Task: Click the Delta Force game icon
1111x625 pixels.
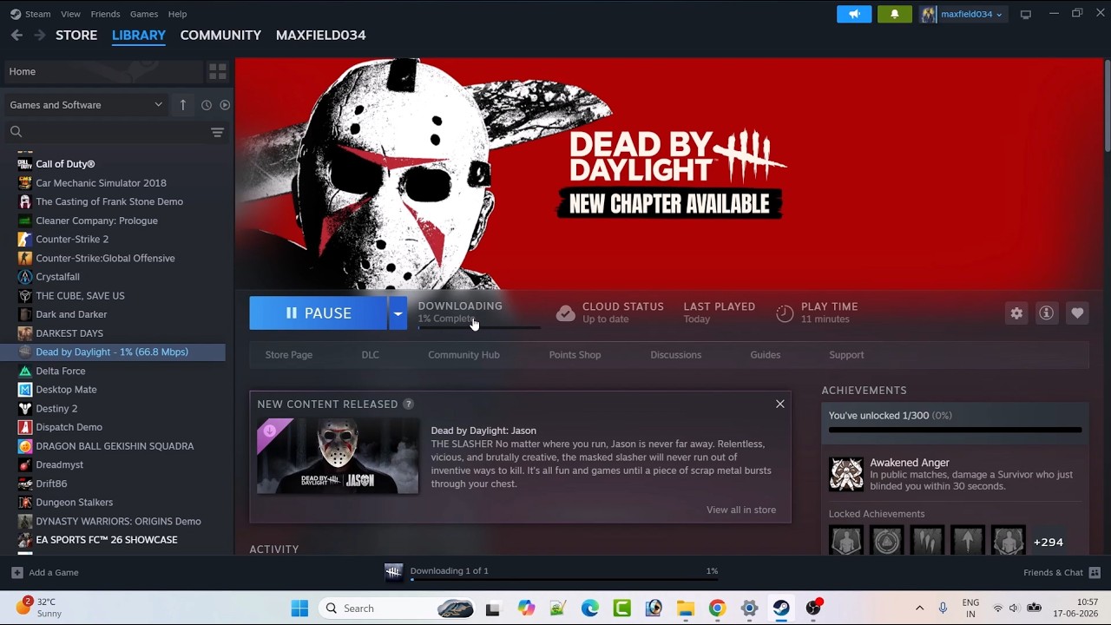Action: pos(25,371)
